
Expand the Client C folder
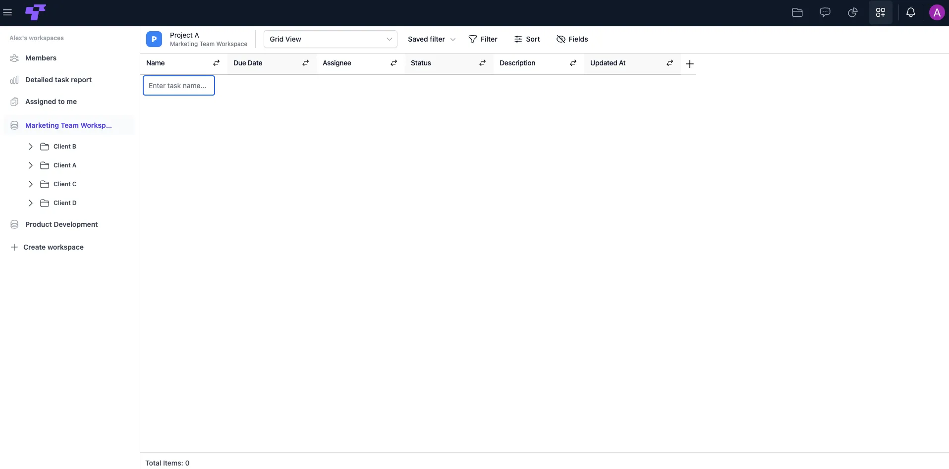pyautogui.click(x=31, y=184)
